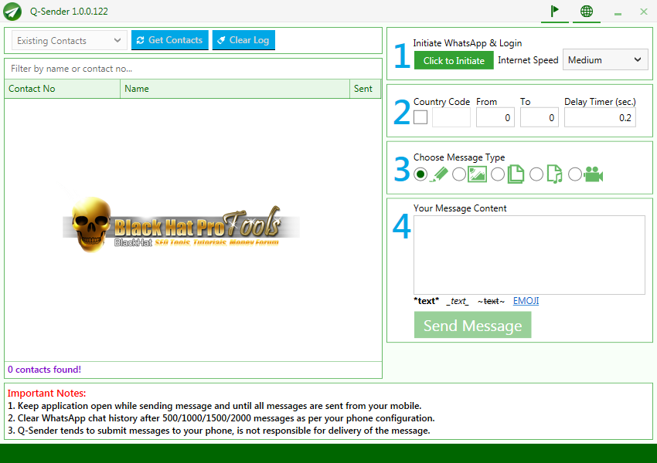
Task: Close the Q-Sender window
Action: tap(644, 12)
